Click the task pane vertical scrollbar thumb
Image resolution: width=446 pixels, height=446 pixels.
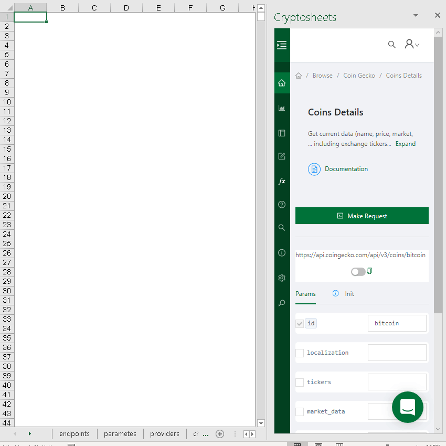pos(438,175)
